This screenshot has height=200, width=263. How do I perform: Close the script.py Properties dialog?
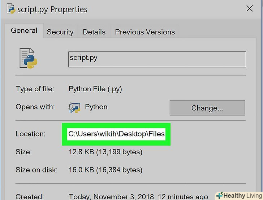[x=249, y=9]
